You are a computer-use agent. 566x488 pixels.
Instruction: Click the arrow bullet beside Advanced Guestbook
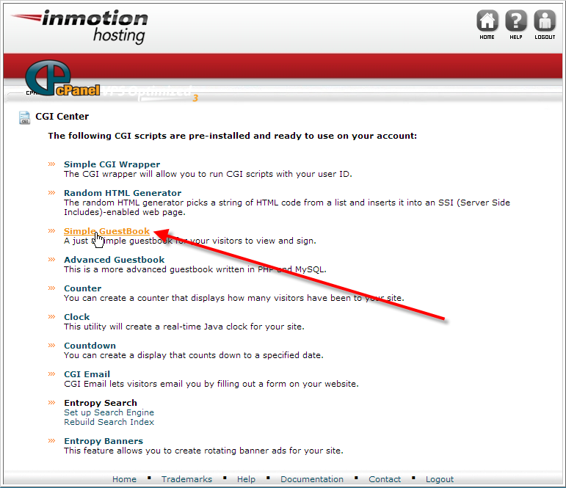pos(51,260)
